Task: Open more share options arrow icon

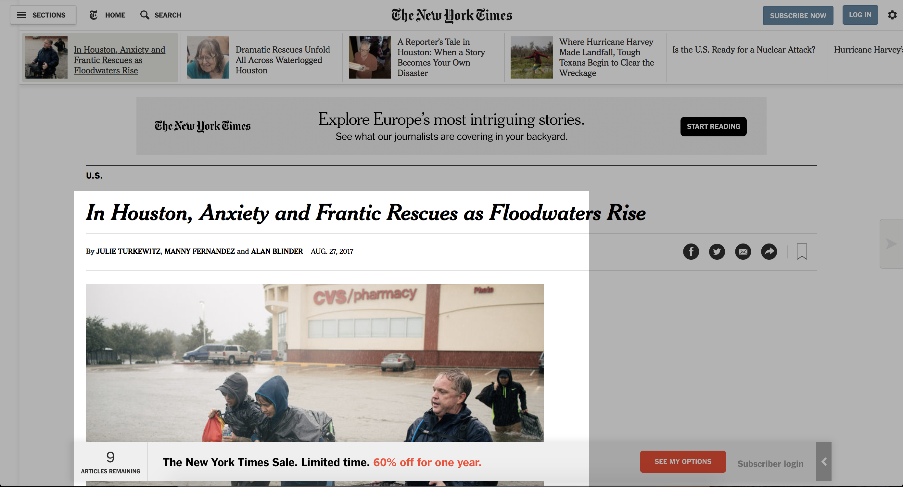Action: 769,252
